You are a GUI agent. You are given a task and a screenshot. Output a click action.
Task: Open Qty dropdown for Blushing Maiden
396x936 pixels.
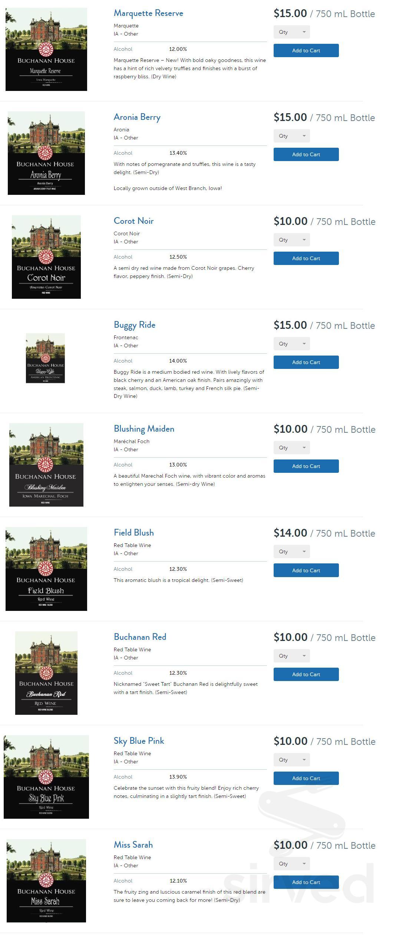(291, 448)
